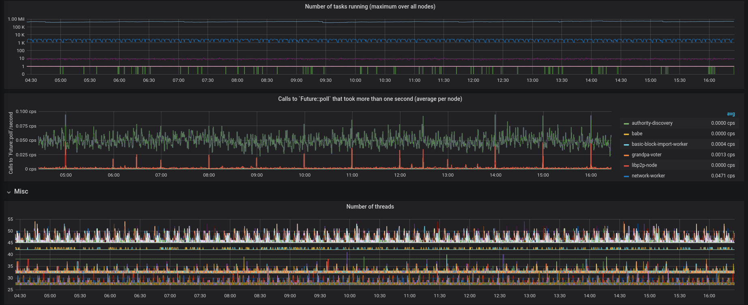Open the 'Calls to Future::poll' panel title menu

tap(370, 99)
